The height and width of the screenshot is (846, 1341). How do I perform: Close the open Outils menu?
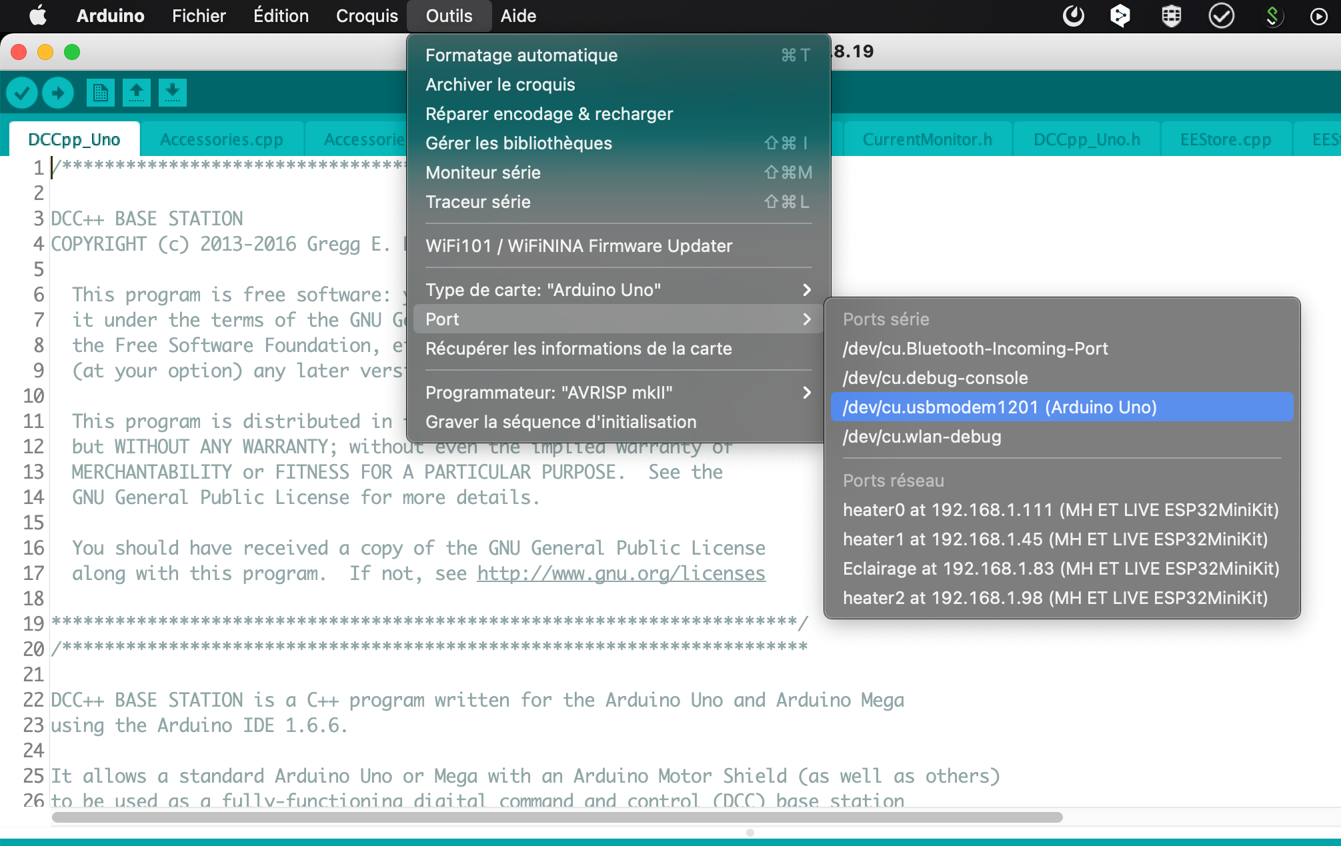[449, 15]
